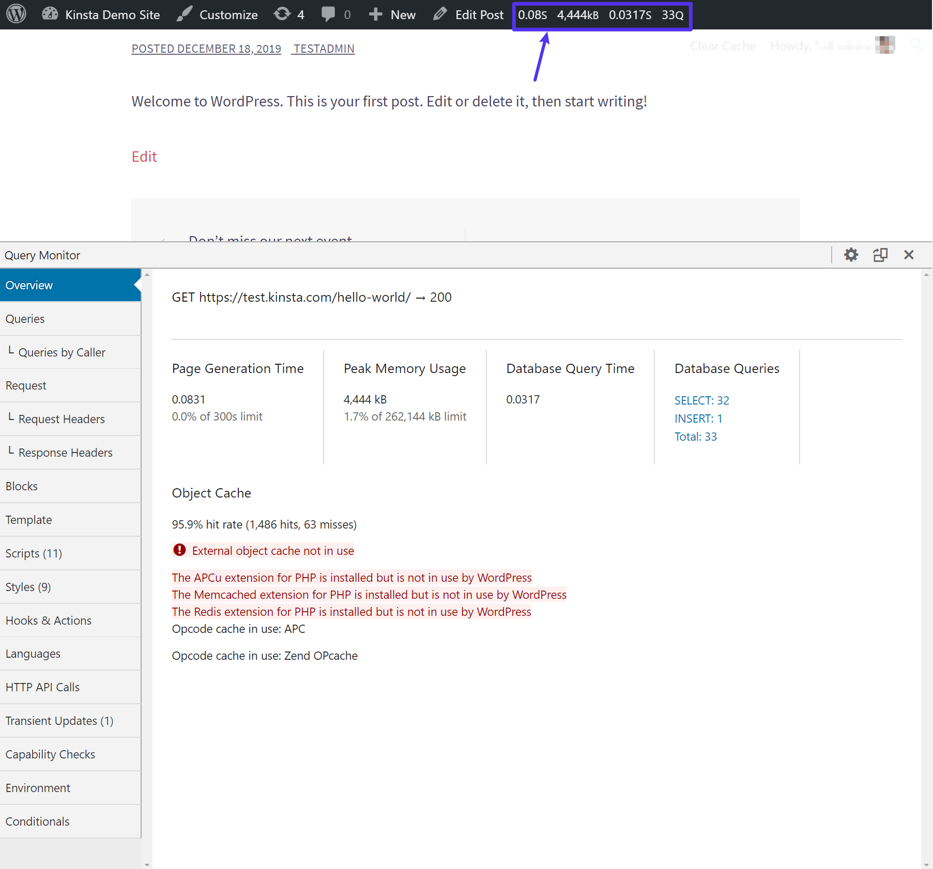Open the admin bar search icon

pos(916,44)
